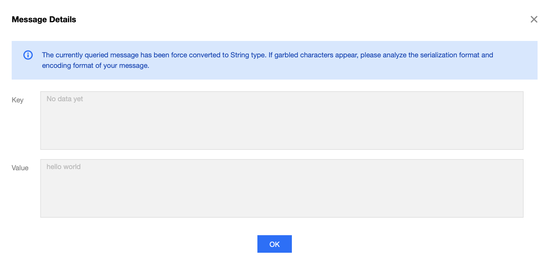Confirm the dialog with the OK button
The image size is (544, 258).
274,244
